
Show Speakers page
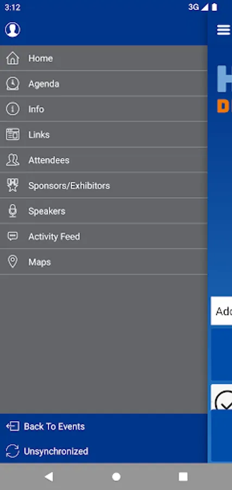(104, 211)
